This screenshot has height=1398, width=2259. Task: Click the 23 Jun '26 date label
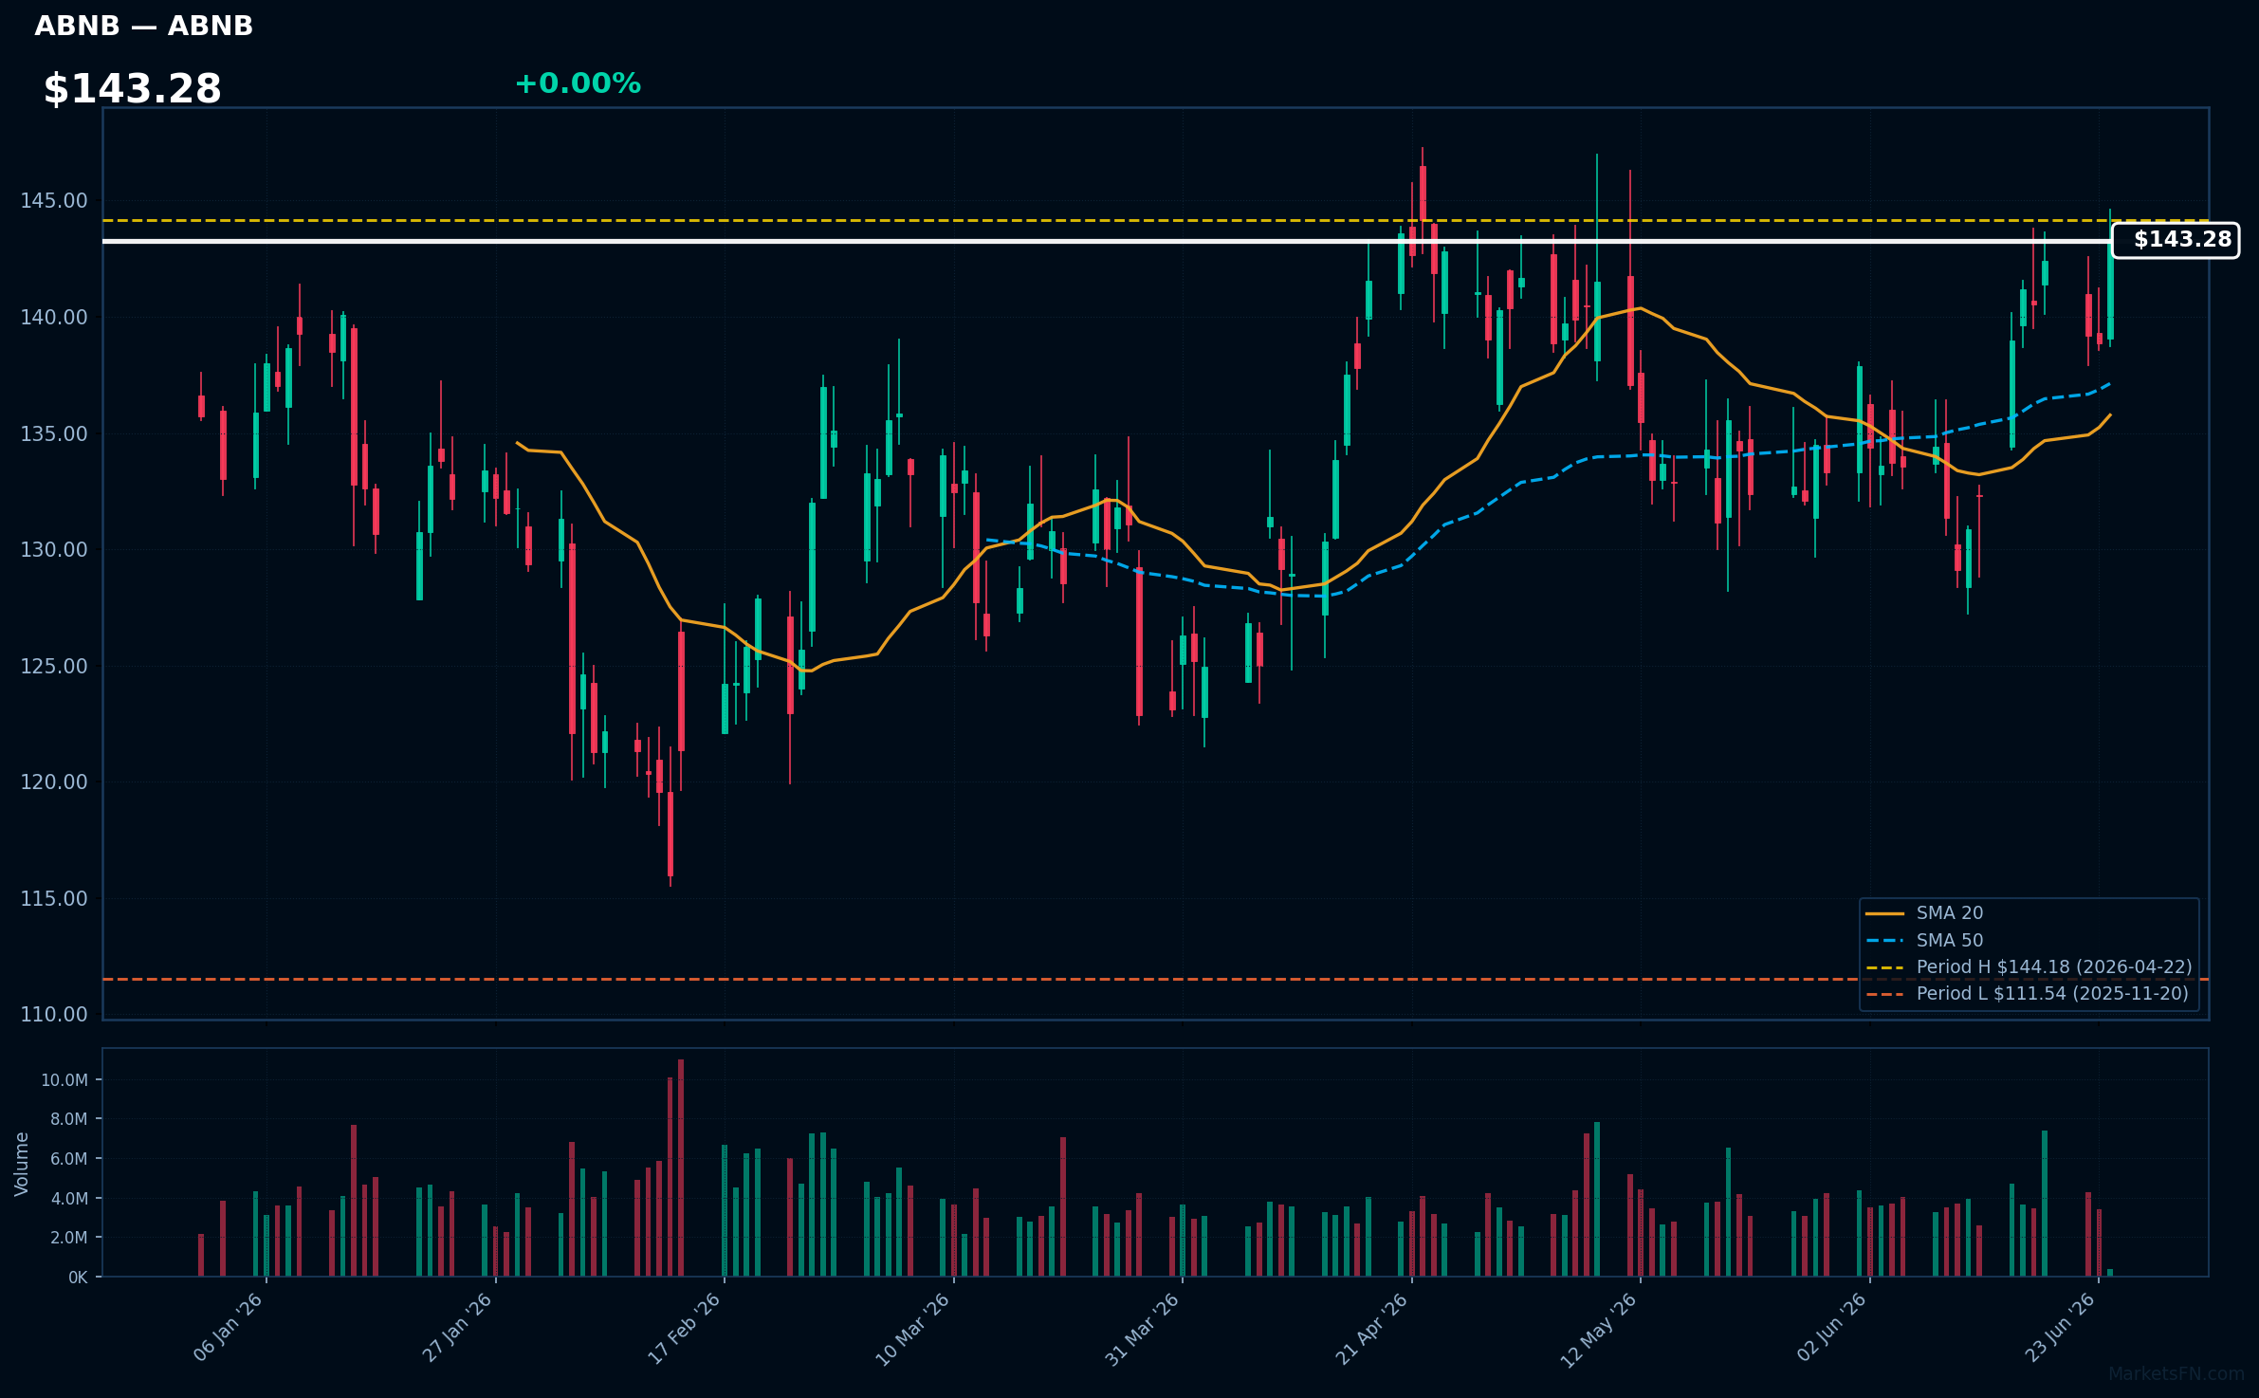(2061, 1328)
